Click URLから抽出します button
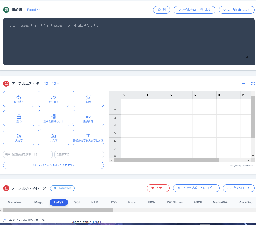This screenshot has width=256, height=225. tap(237, 10)
